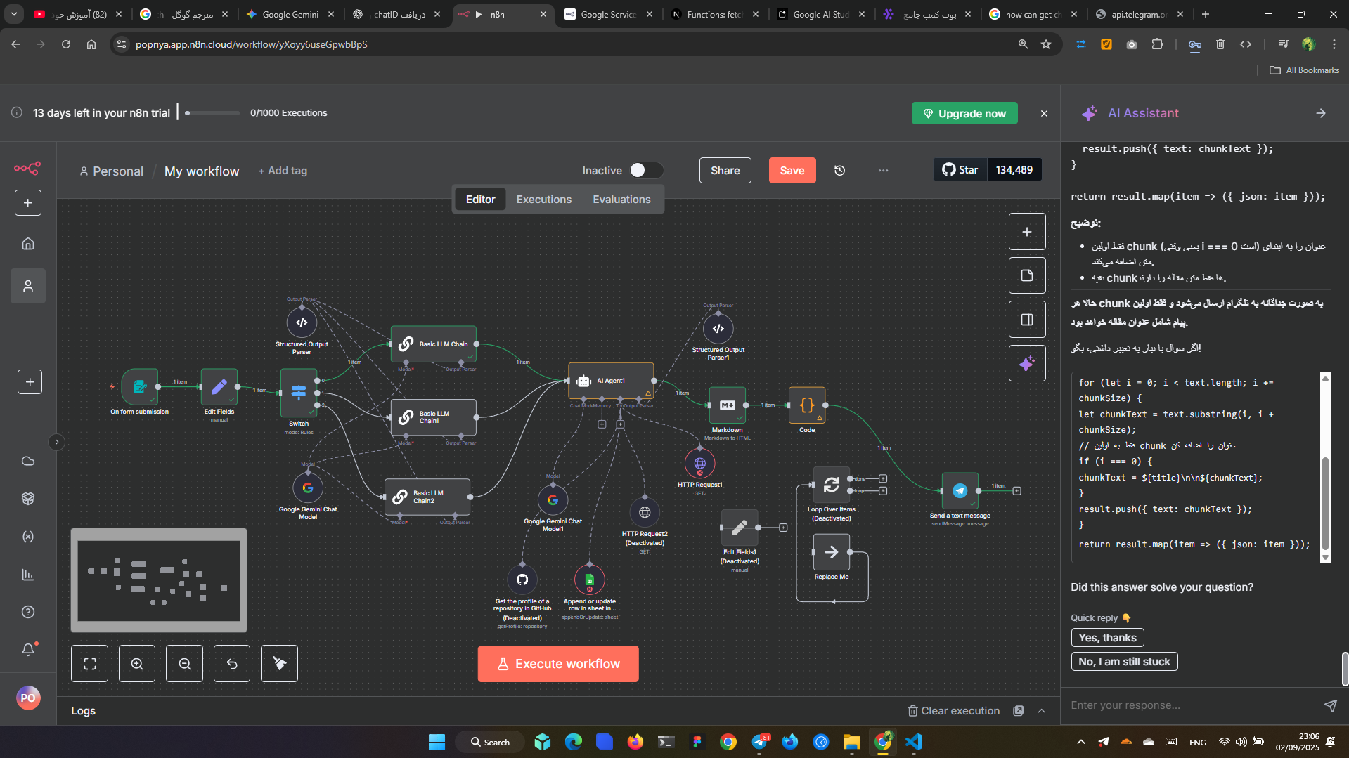Switch to the Executions tab
Viewport: 1349px width, 758px height.
click(x=543, y=200)
